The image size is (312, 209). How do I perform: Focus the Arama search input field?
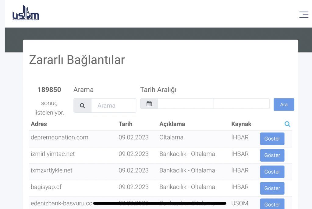click(x=114, y=105)
